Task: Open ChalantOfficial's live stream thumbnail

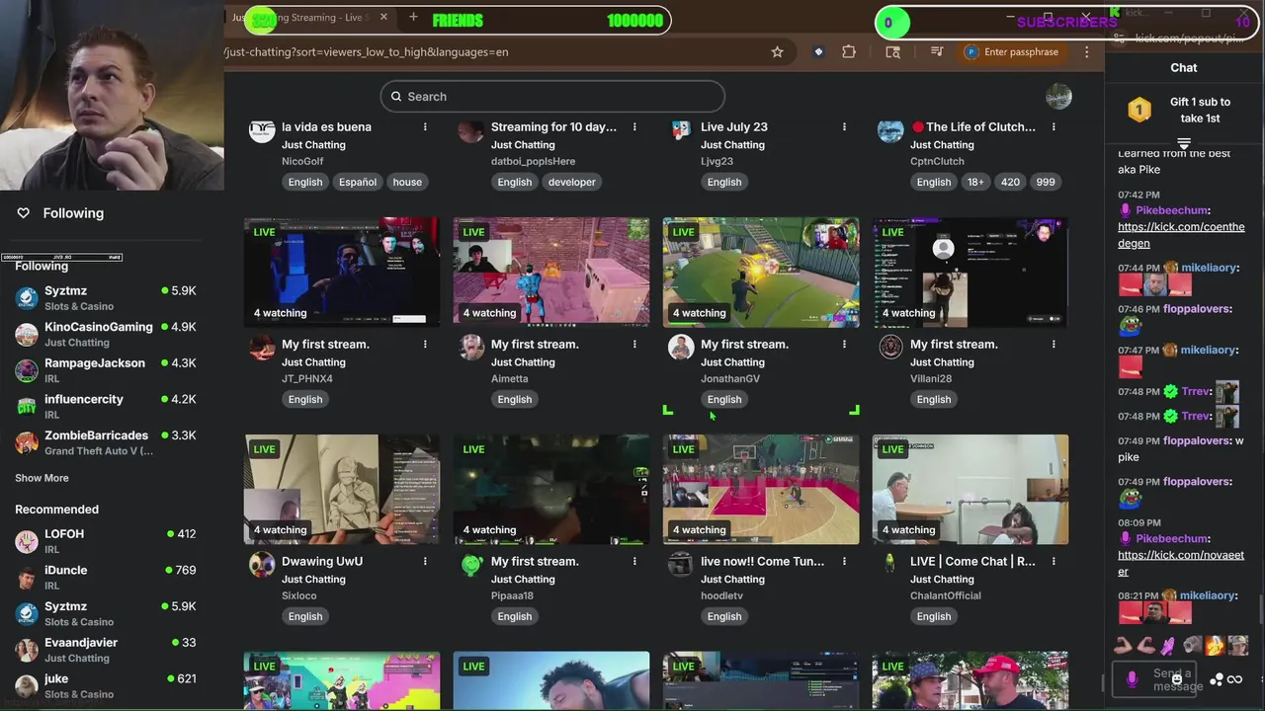Action: (970, 489)
